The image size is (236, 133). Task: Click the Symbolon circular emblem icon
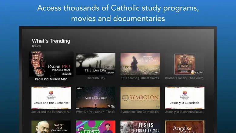click(x=125, y=98)
